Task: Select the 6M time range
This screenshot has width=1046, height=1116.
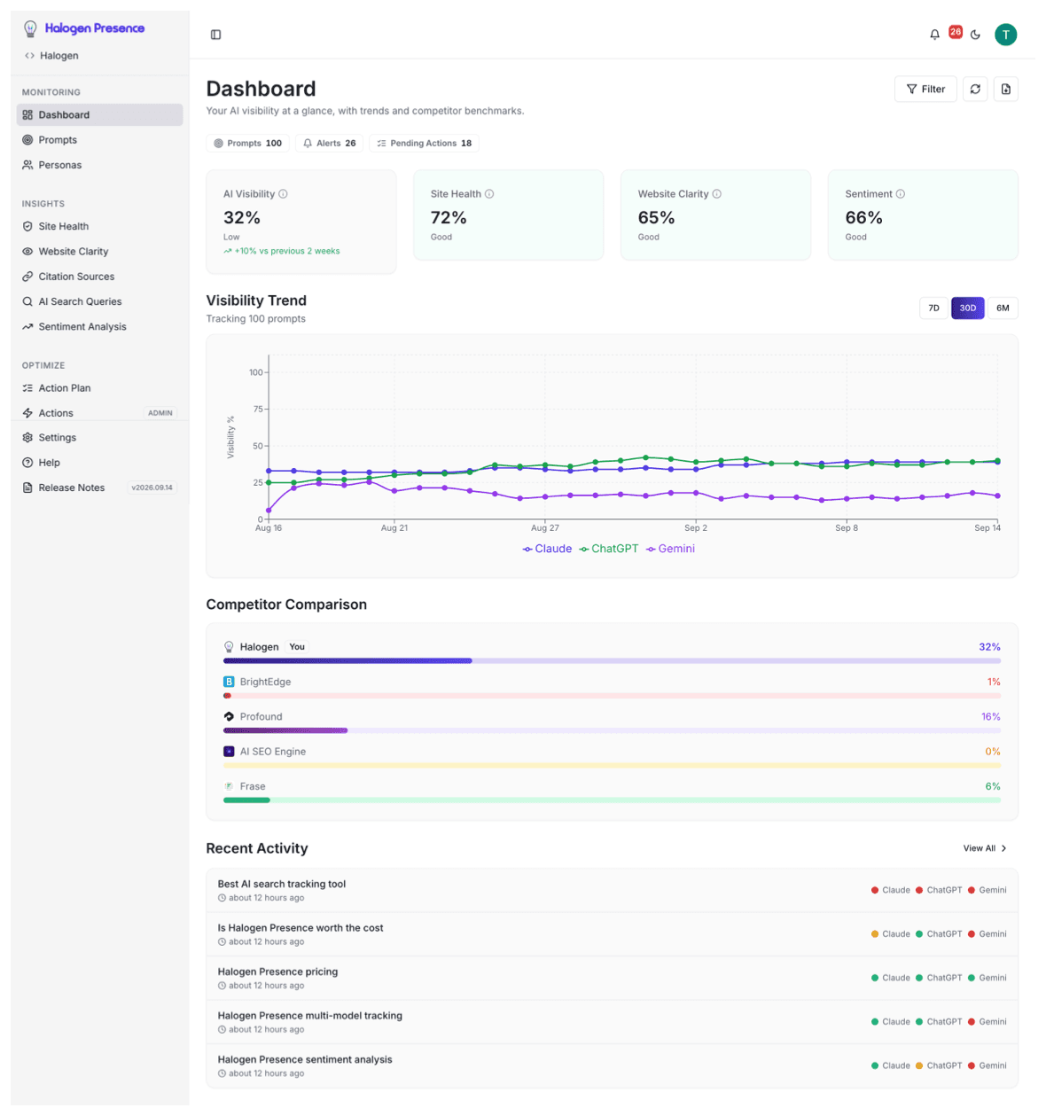Action: 1003,308
